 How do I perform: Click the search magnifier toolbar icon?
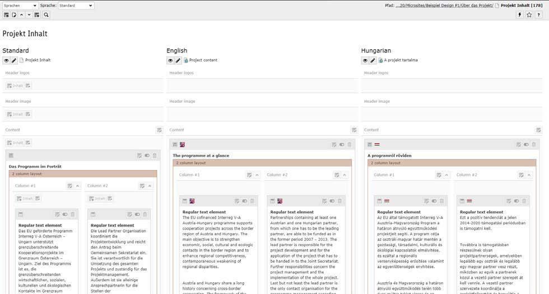[x=46, y=15]
